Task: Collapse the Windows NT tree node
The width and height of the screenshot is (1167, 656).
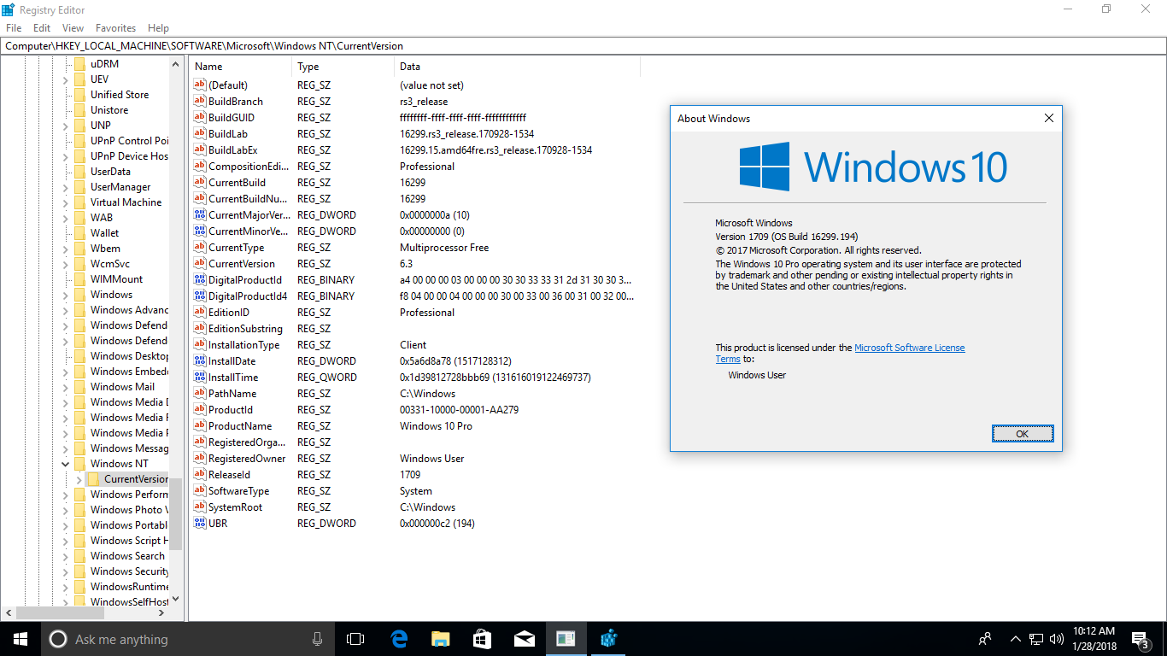Action: click(x=66, y=464)
